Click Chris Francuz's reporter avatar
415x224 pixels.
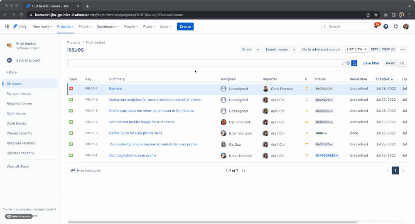[265, 89]
